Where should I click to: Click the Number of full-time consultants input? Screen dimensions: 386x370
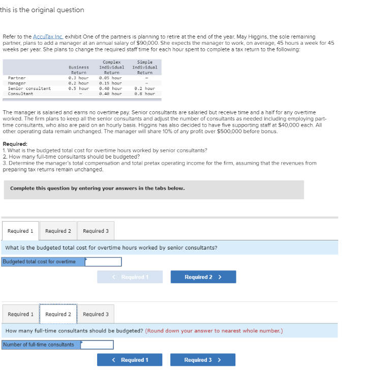97,345
